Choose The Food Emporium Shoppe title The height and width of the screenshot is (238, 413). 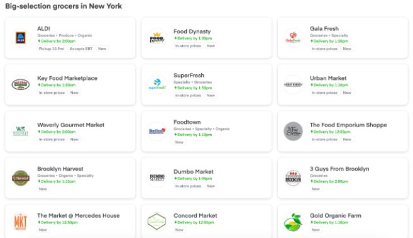coord(348,125)
